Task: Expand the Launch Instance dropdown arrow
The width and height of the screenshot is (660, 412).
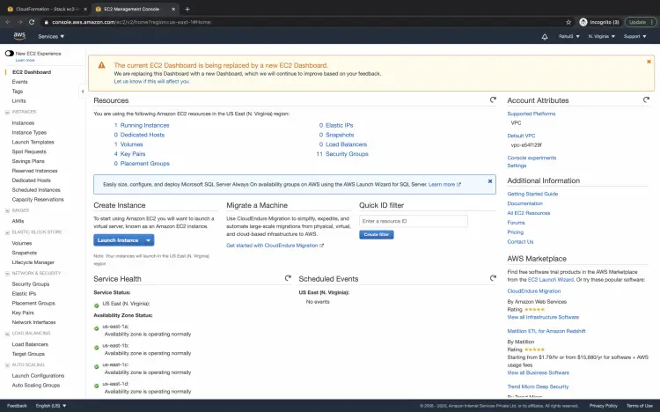Action: pos(149,240)
